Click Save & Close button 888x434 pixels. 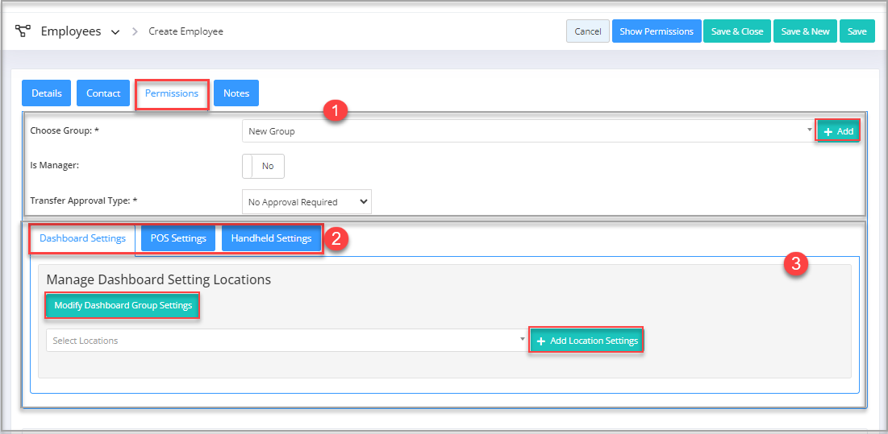(737, 31)
